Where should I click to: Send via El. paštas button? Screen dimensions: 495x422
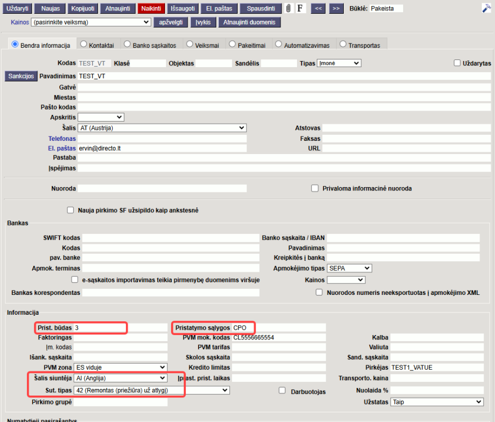219,9
